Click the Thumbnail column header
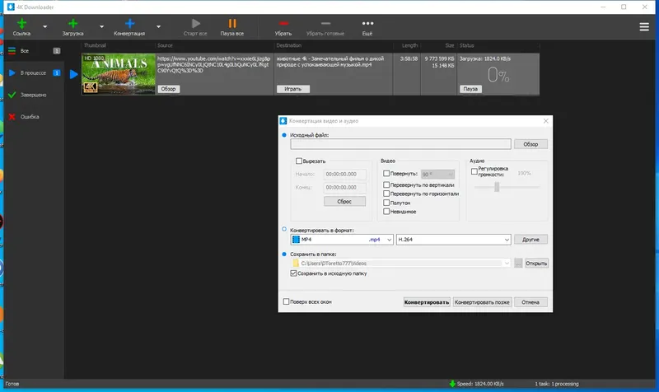Viewport: 659px width, 392px height. pyautogui.click(x=95, y=45)
